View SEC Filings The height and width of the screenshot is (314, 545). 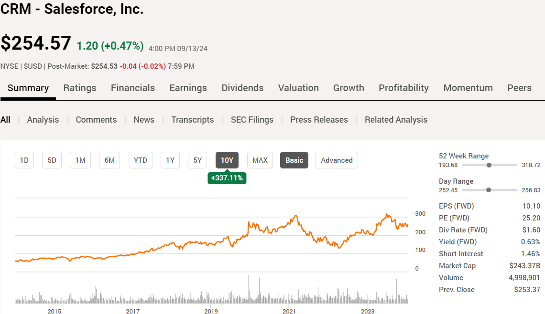coord(252,120)
